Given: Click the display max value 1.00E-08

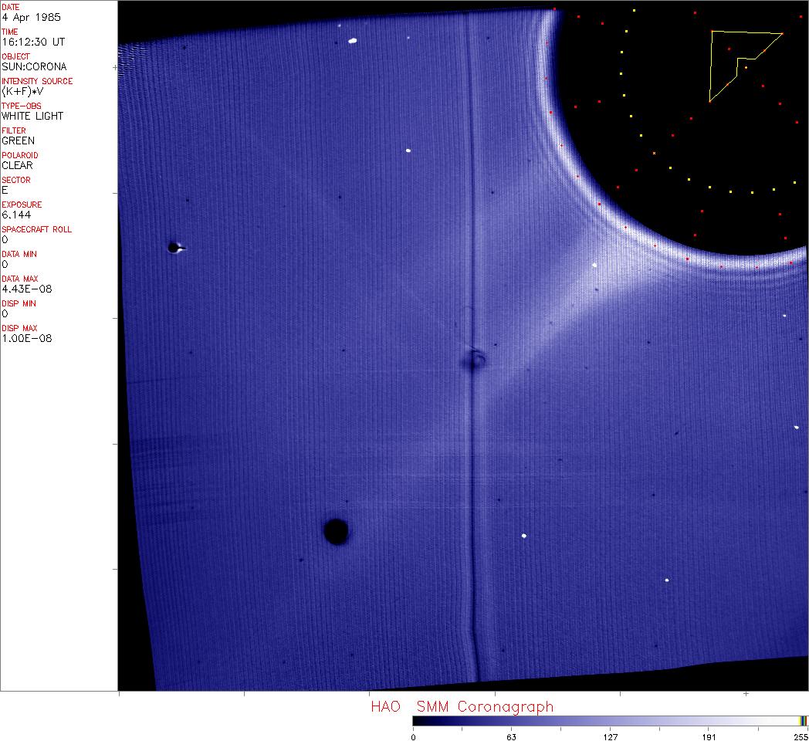Looking at the screenshot, I should point(26,338).
